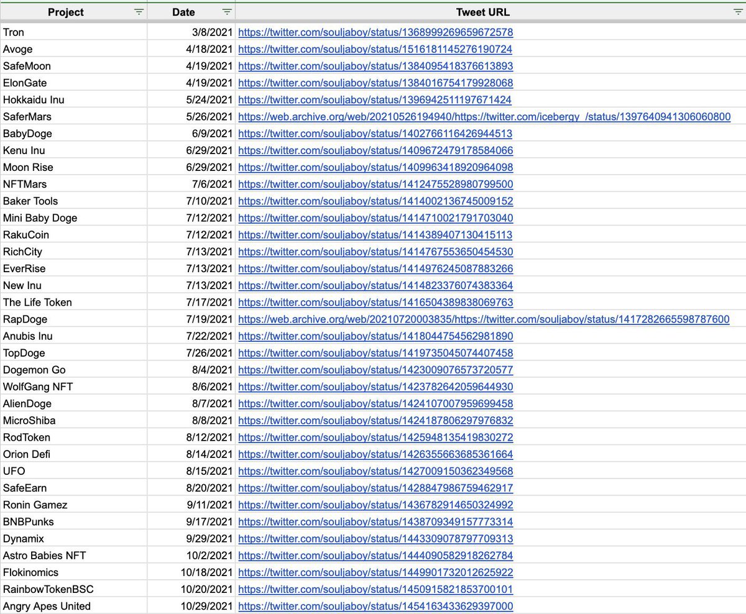The height and width of the screenshot is (614, 746).
Task: Open the RainbowTokenBSC tweet link
Action: pos(375,589)
